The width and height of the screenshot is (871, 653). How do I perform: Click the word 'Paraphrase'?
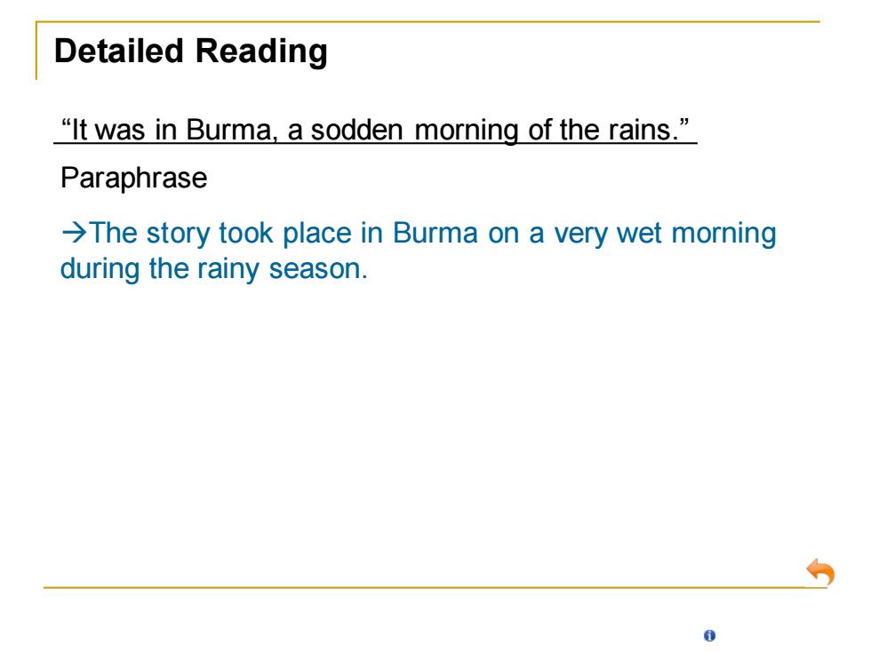coord(134,179)
